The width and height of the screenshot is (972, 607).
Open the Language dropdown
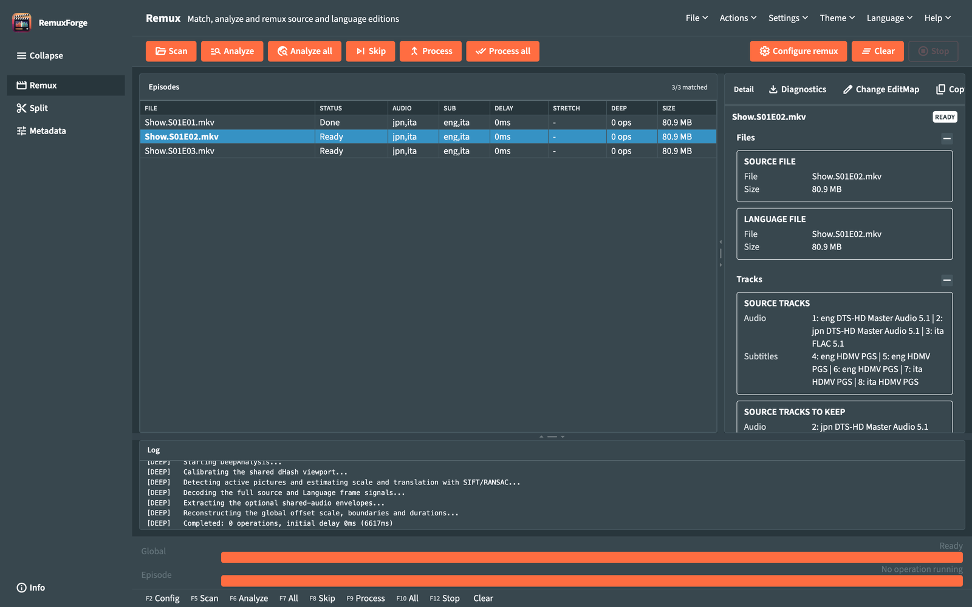[889, 18]
